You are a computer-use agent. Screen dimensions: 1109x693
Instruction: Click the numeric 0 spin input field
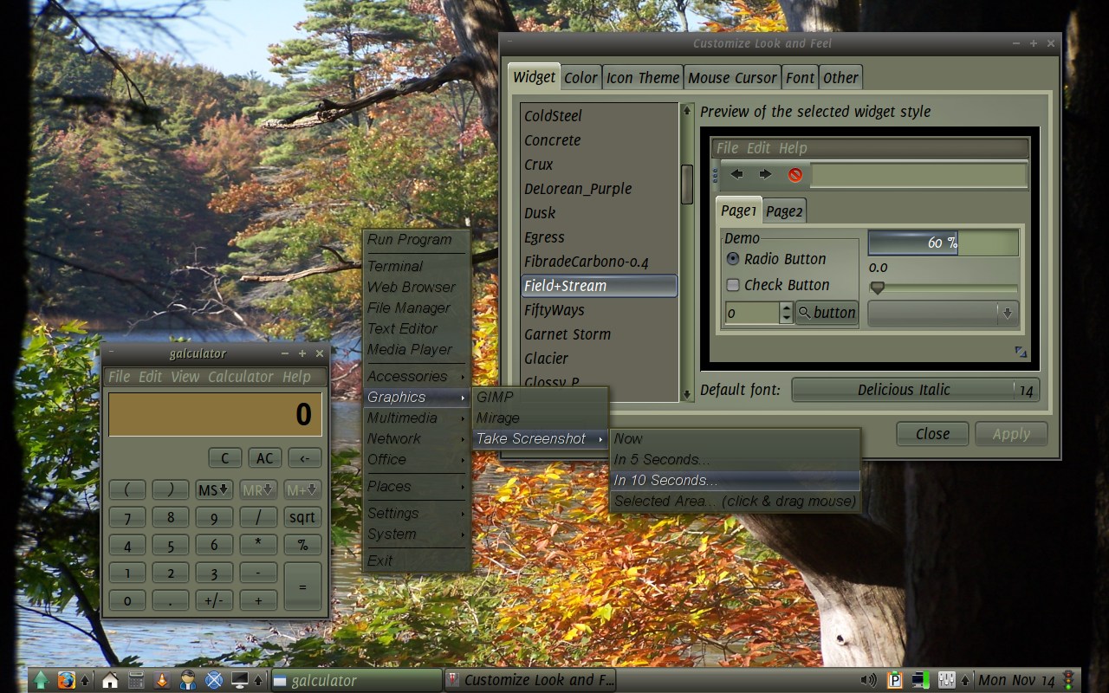pyautogui.click(x=752, y=313)
